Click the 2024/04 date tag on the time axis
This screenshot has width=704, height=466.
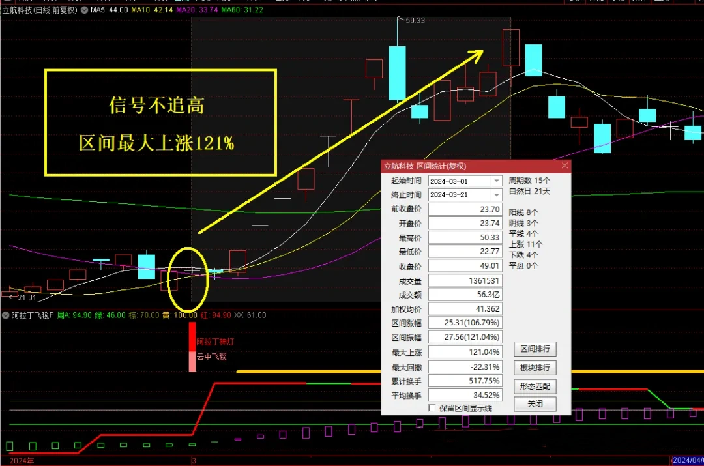coord(688,460)
